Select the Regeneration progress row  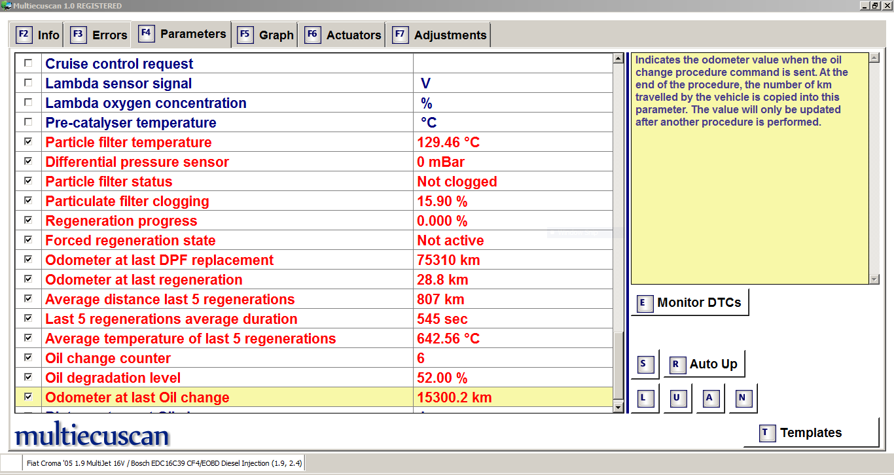121,221
